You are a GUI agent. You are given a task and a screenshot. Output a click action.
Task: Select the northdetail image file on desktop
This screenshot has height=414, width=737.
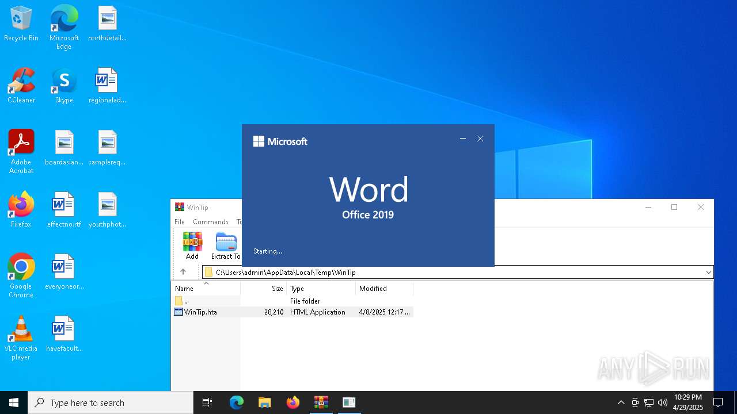coord(107,24)
